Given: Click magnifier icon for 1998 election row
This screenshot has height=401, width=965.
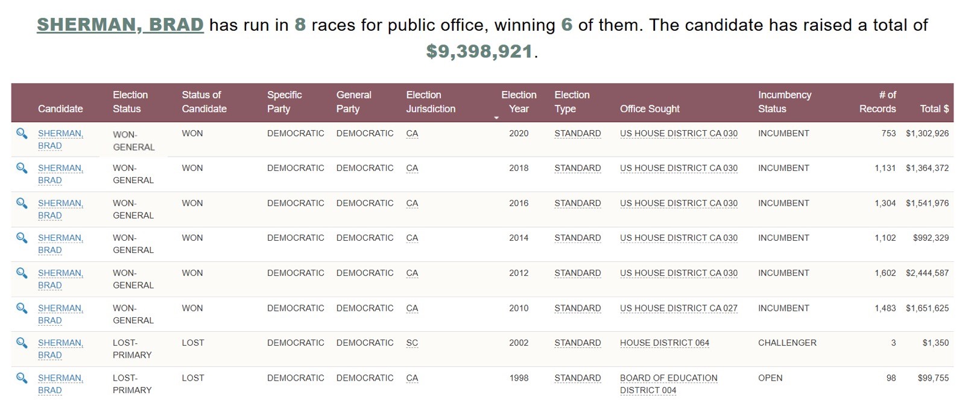Looking at the screenshot, I should click(22, 378).
